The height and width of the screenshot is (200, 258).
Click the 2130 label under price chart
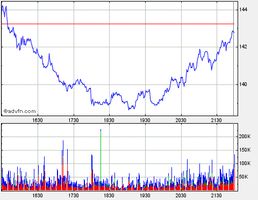(x=217, y=120)
